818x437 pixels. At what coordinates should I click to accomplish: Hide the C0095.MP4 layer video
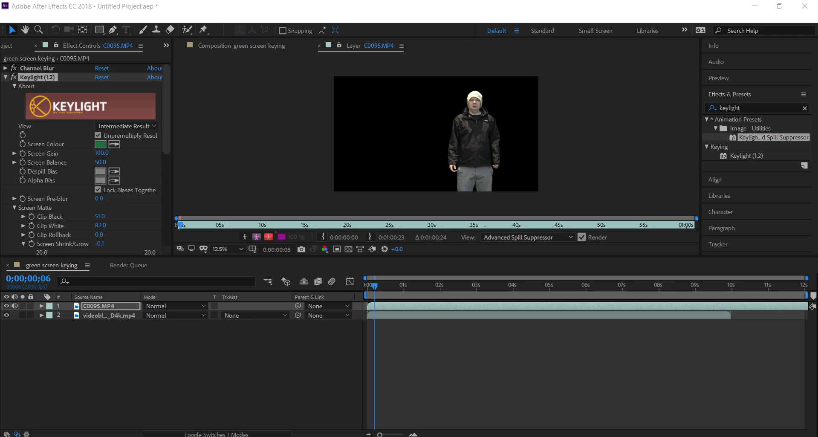point(6,306)
